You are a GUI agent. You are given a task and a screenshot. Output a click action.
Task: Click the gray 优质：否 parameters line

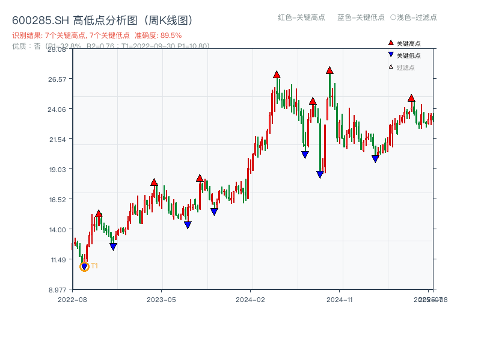(x=111, y=46)
